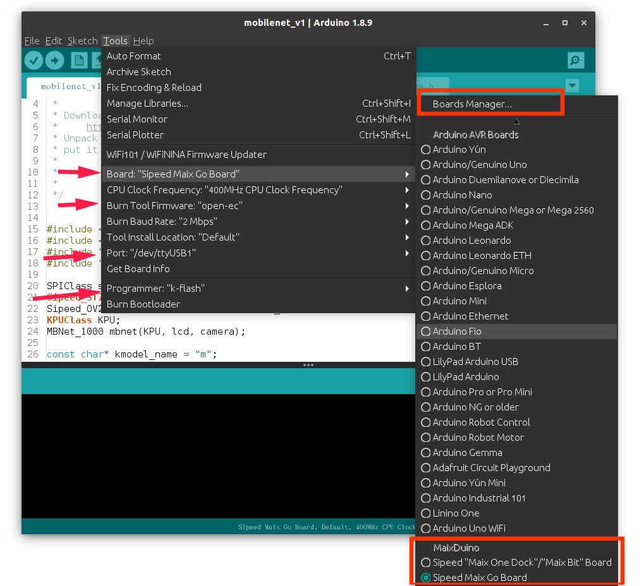The image size is (644, 586).
Task: Select Arduino Duemilanove or Diecimila board
Action: [x=517, y=180]
